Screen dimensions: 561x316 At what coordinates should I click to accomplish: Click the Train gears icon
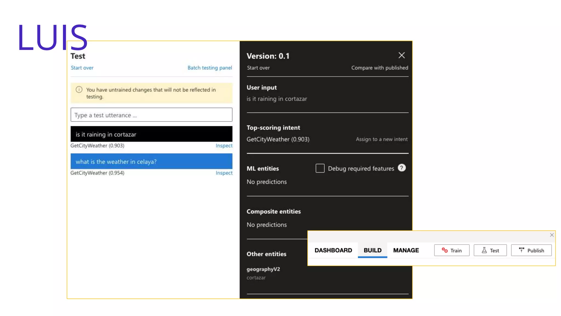coord(444,250)
